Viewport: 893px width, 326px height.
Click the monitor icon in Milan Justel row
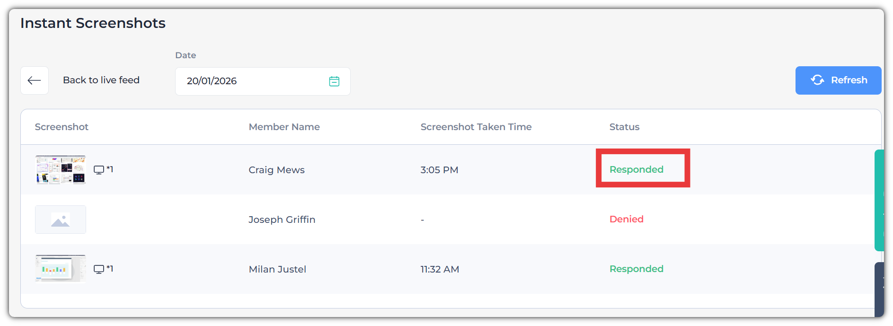[x=99, y=269]
